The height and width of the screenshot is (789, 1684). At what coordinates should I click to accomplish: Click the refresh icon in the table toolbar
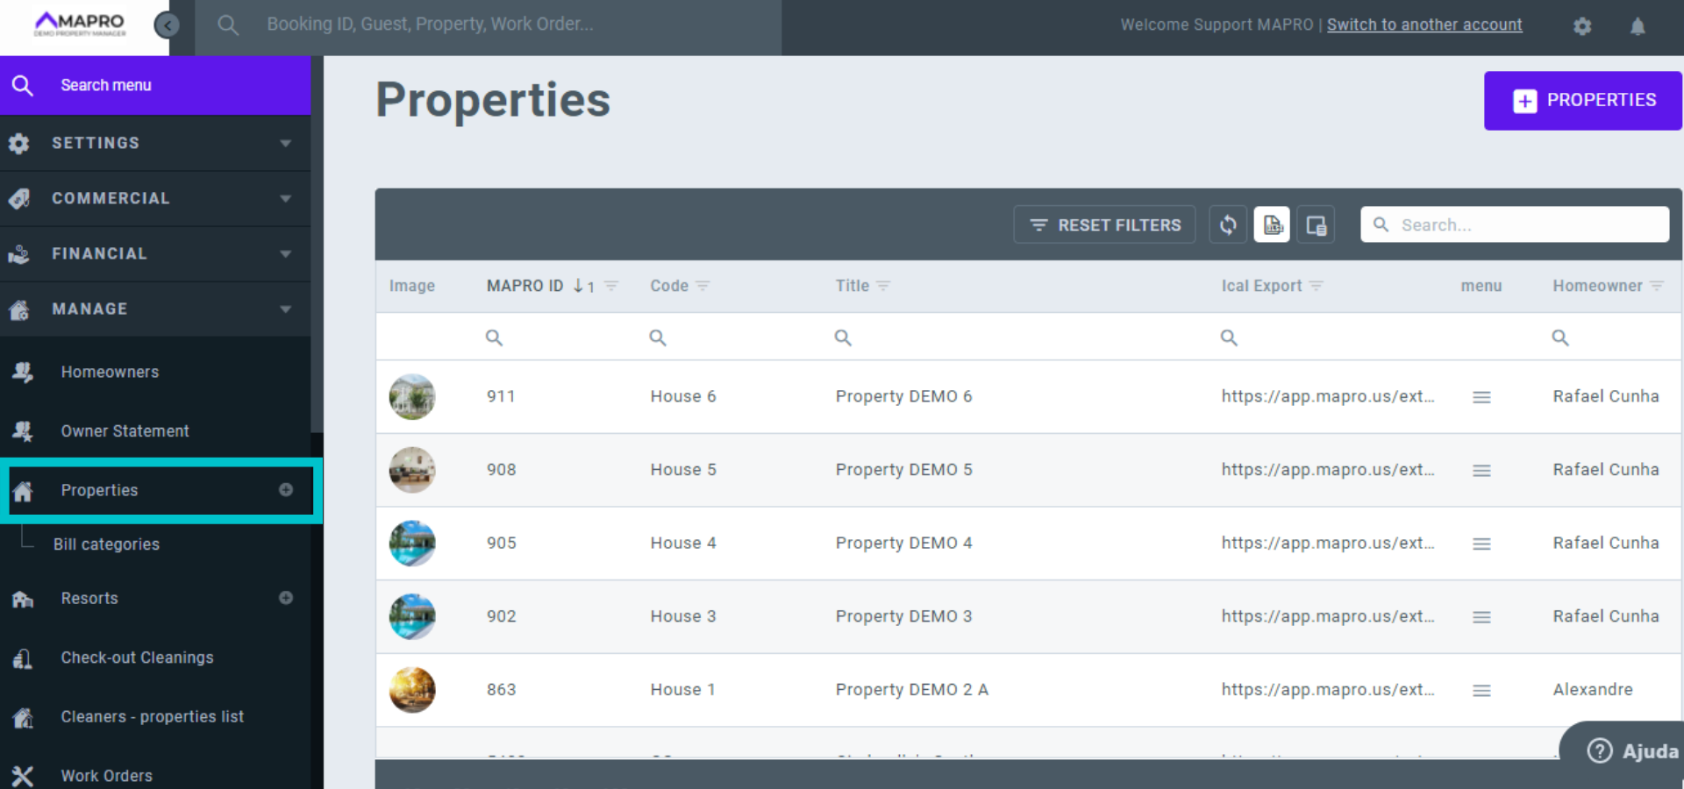[x=1228, y=225]
